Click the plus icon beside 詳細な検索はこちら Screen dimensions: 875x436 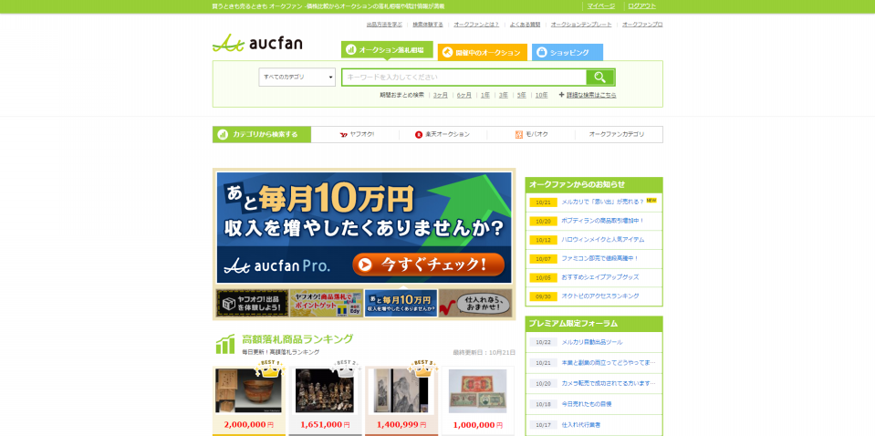click(x=561, y=95)
